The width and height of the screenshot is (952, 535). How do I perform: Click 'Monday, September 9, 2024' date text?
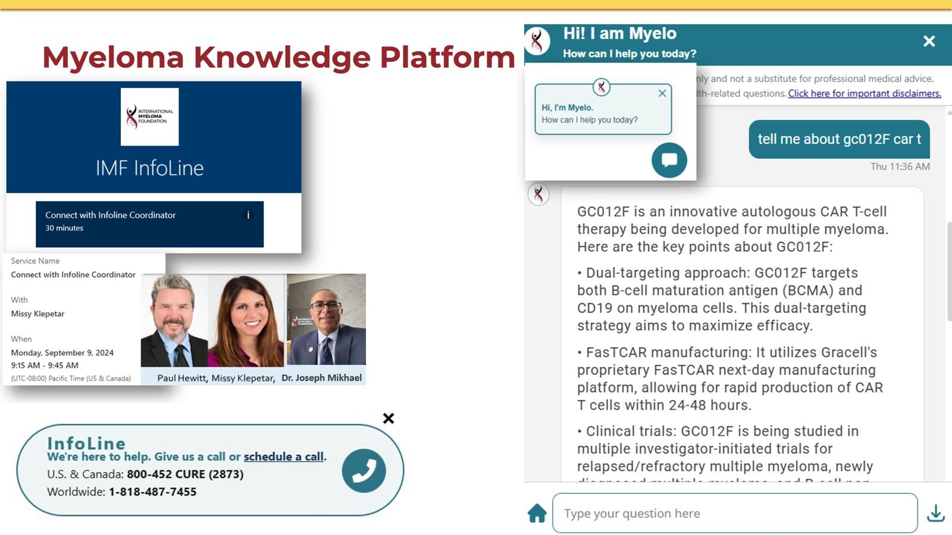click(62, 353)
